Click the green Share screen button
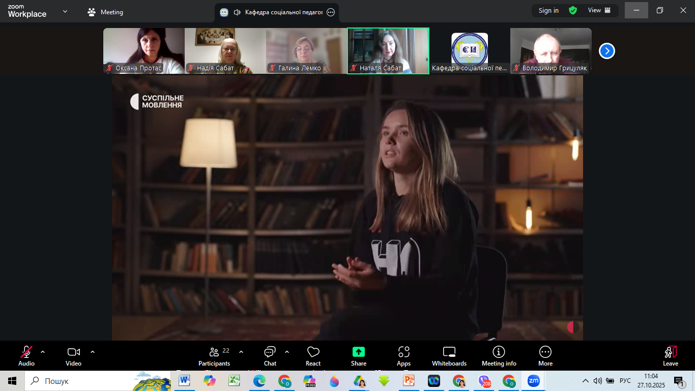The width and height of the screenshot is (695, 391). point(359,356)
